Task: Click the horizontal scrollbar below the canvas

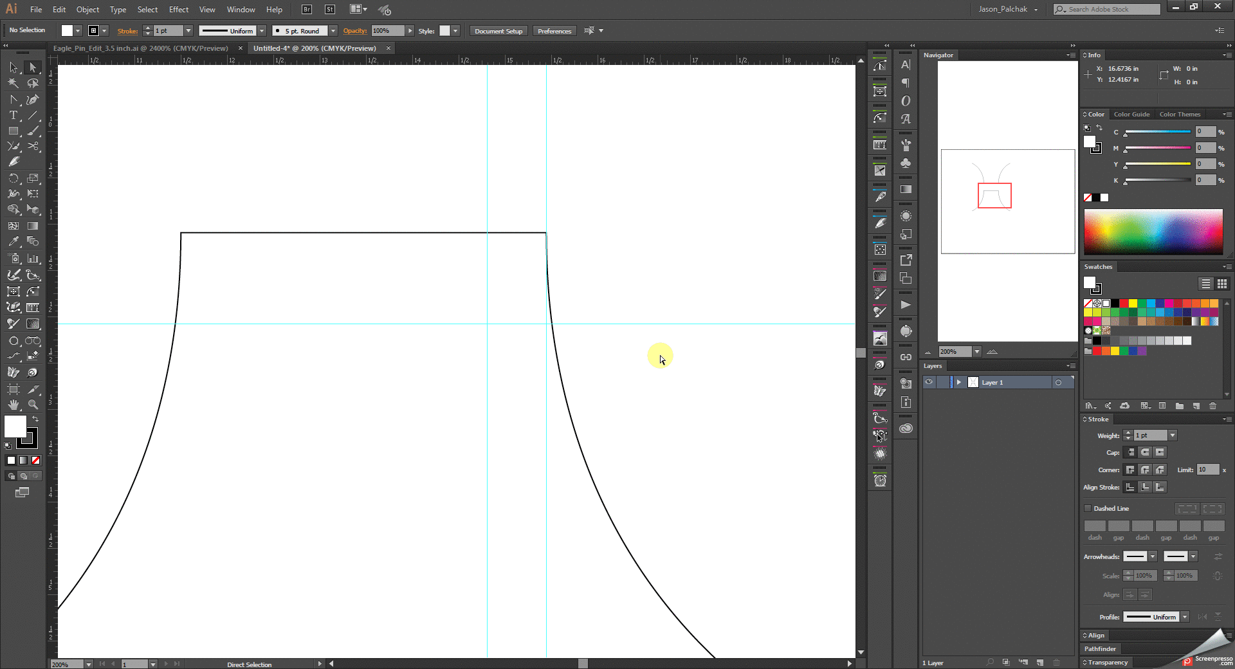Action: [582, 663]
